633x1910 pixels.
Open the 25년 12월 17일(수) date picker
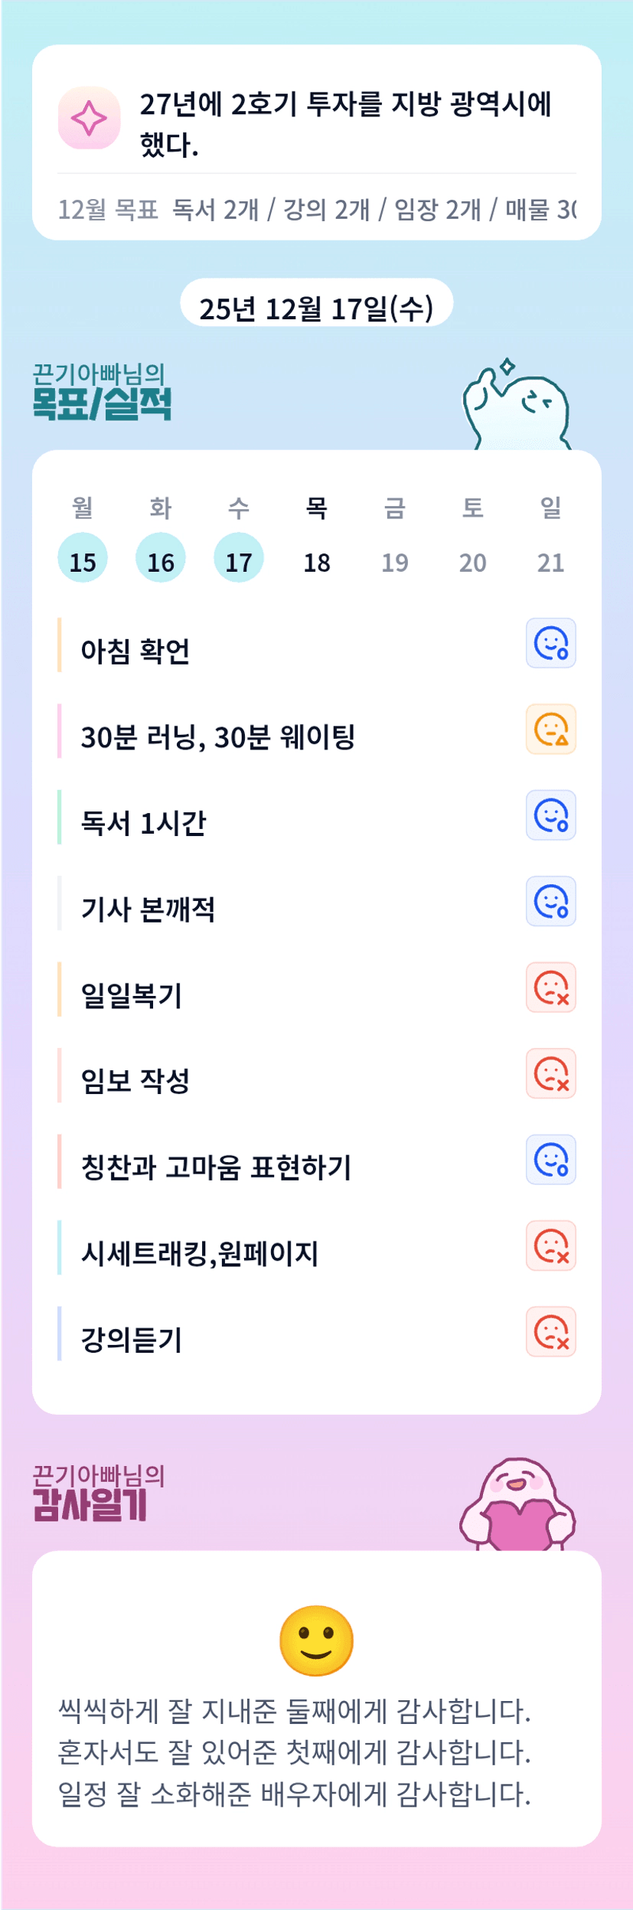pos(316,307)
